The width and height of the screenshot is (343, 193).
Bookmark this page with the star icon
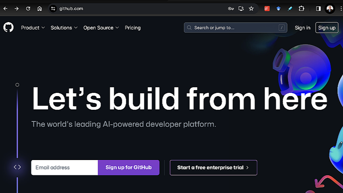[251, 8]
